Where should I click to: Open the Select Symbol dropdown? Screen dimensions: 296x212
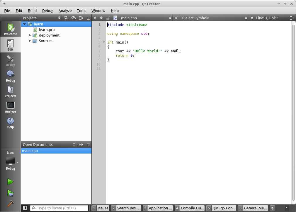pos(214,18)
